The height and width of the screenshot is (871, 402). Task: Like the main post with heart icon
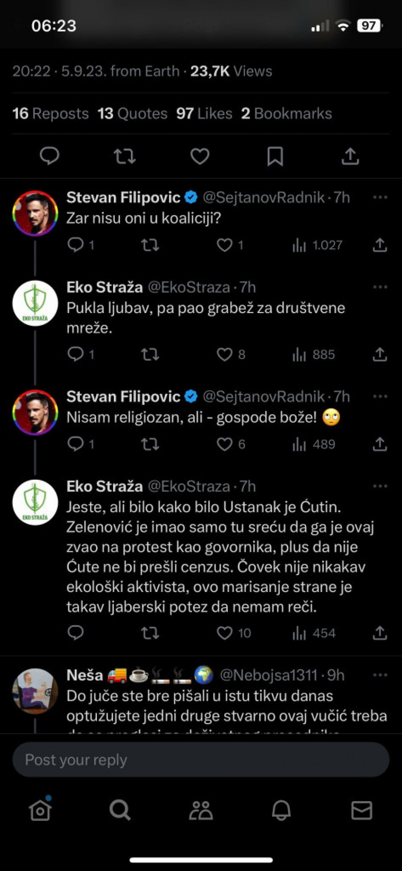[x=200, y=156]
